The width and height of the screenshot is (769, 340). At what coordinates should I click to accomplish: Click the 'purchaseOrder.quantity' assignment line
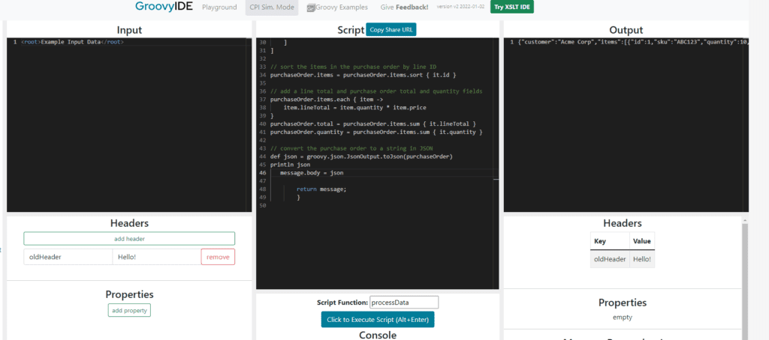tap(377, 132)
